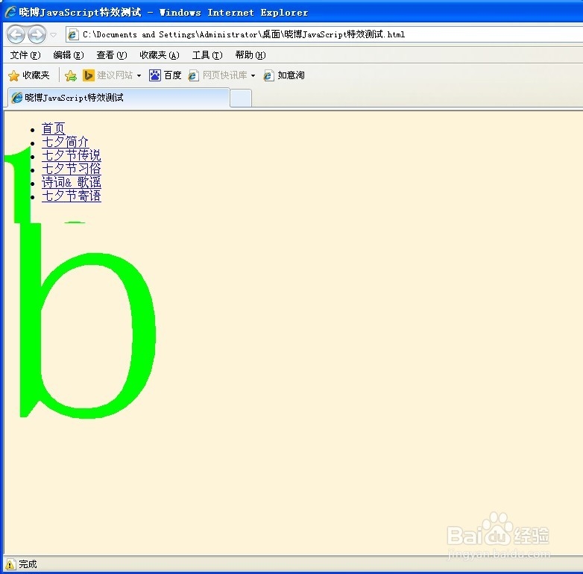Click the 百度 paw icon bookmark
The height and width of the screenshot is (574, 583).
[x=154, y=75]
